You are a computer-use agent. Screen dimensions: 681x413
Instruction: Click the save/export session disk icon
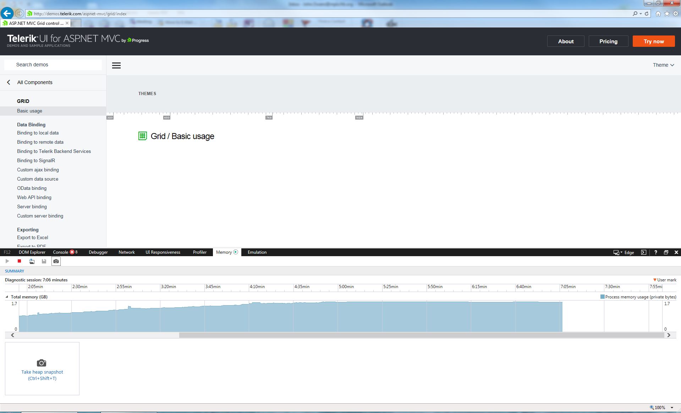(44, 261)
